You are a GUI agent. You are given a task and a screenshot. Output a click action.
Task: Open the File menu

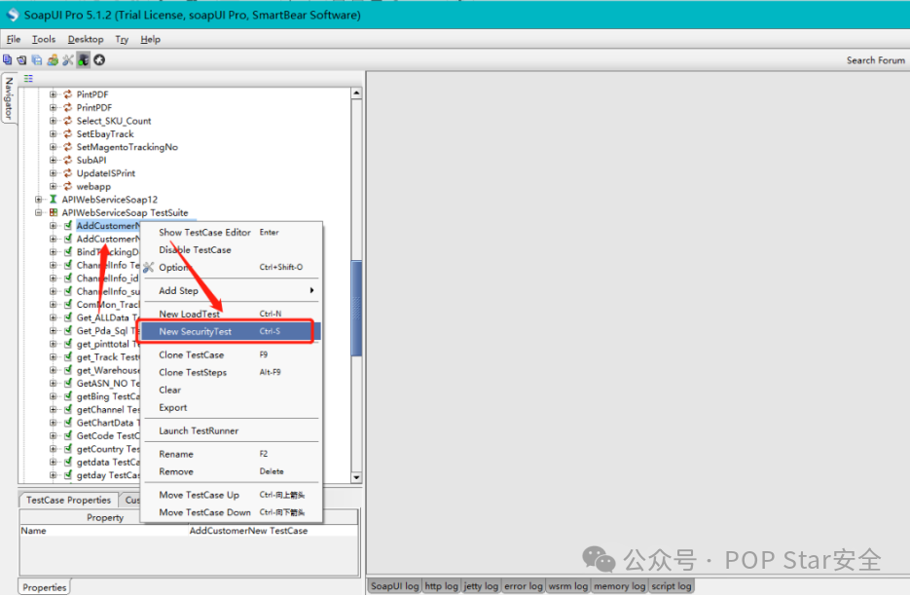[14, 39]
